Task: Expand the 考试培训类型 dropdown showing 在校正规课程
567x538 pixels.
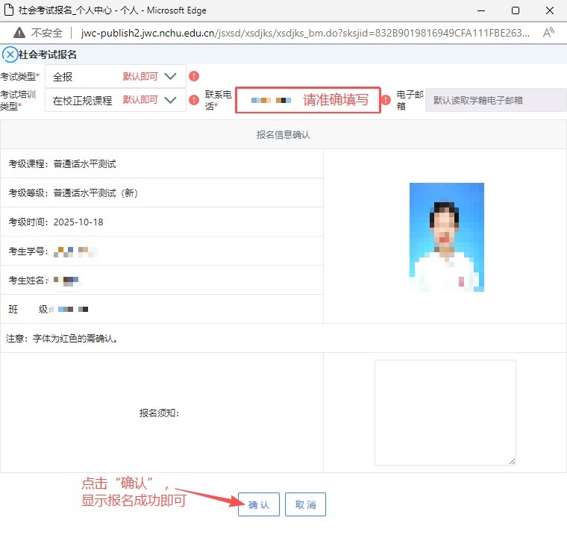Action: click(x=116, y=100)
